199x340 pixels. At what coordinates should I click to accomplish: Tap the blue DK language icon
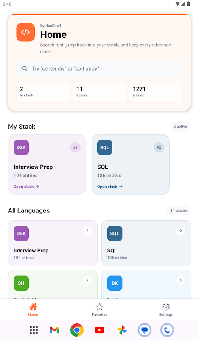[115, 283]
